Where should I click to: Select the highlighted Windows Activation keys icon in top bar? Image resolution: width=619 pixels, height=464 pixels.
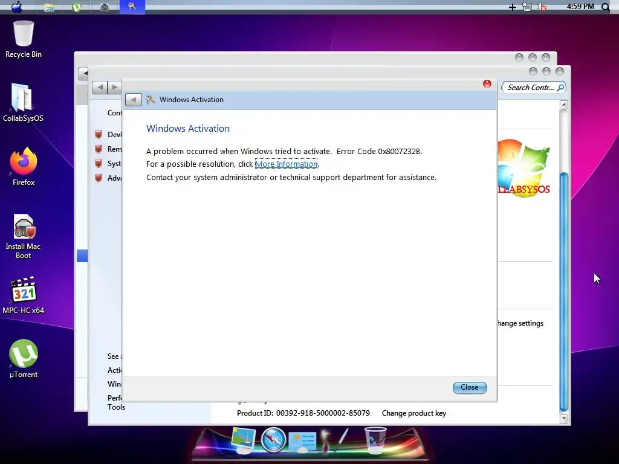click(x=132, y=7)
